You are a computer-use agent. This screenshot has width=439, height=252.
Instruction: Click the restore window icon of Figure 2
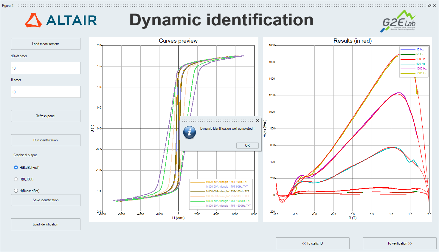[430, 5]
